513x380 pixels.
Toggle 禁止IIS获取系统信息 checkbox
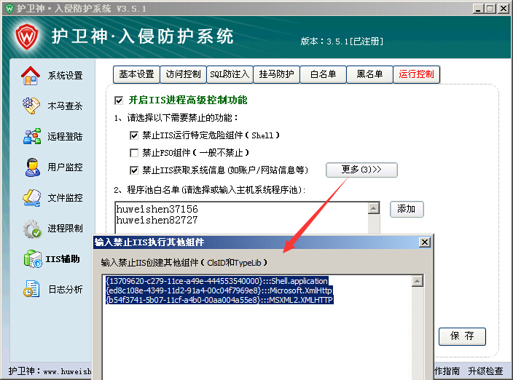(133, 170)
